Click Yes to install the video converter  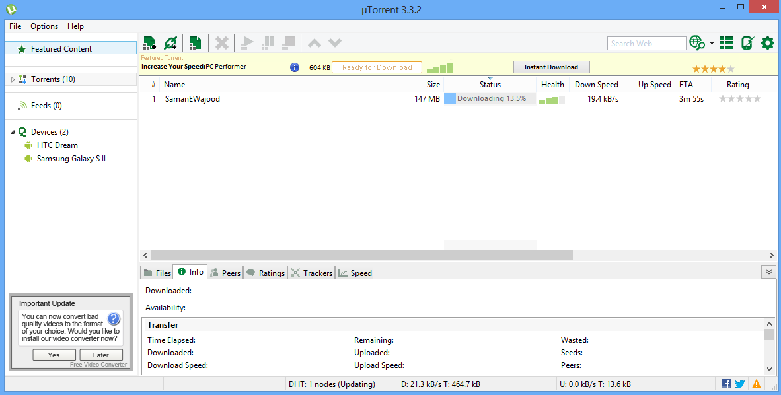pos(54,355)
